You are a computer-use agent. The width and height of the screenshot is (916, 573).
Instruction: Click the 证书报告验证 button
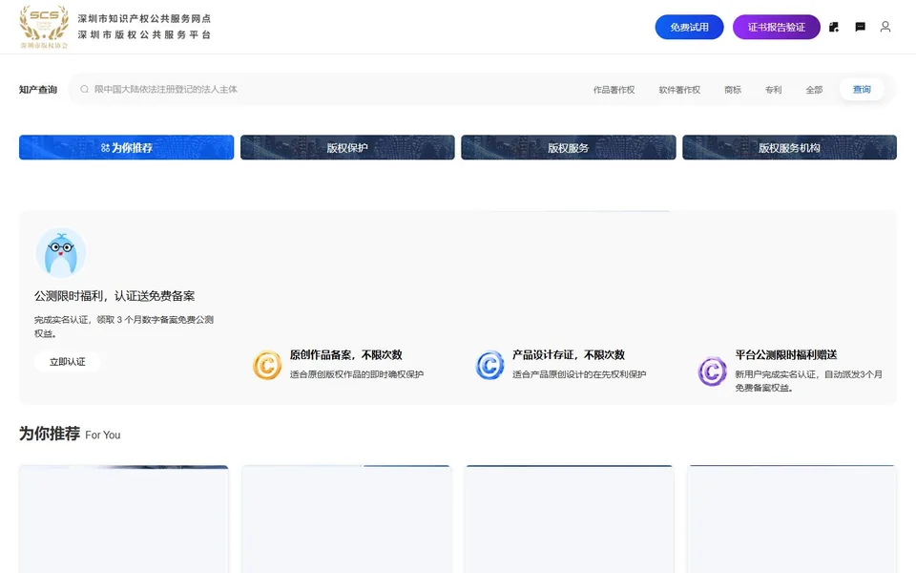[x=777, y=28]
